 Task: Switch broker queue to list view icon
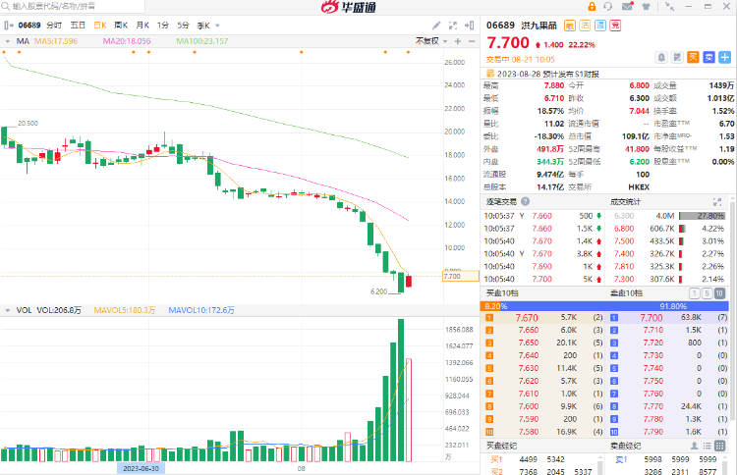[x=707, y=446]
